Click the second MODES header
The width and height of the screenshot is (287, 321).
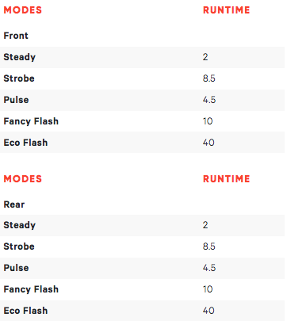coord(23,179)
